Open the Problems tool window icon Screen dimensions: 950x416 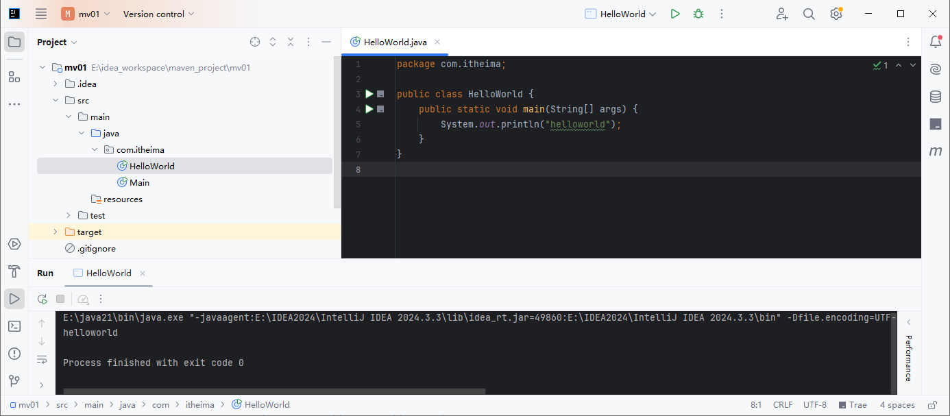point(14,354)
